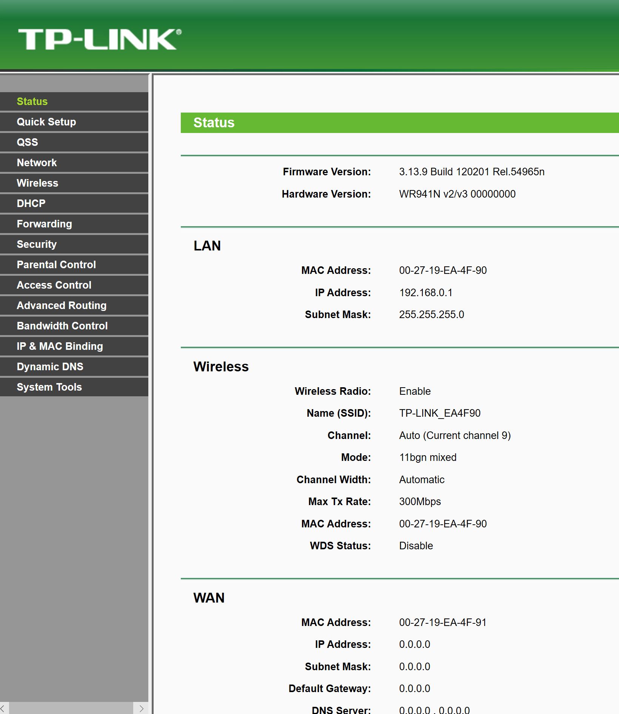Screen dimensions: 619x714
Task: Go to the QSS page
Action: pos(74,142)
